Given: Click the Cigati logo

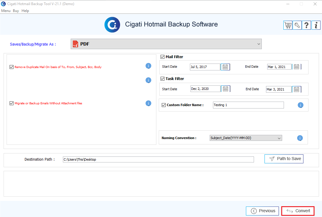Looking at the screenshot, I should tap(112, 25).
